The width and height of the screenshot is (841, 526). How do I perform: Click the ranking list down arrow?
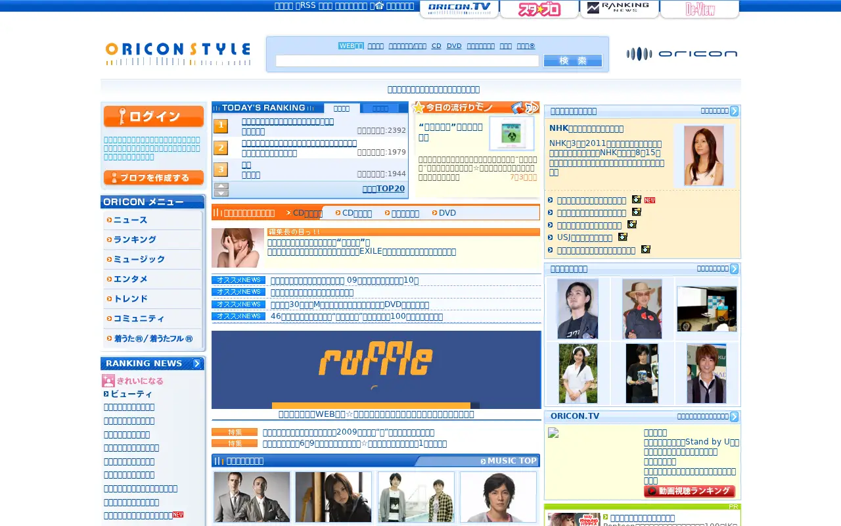(221, 193)
